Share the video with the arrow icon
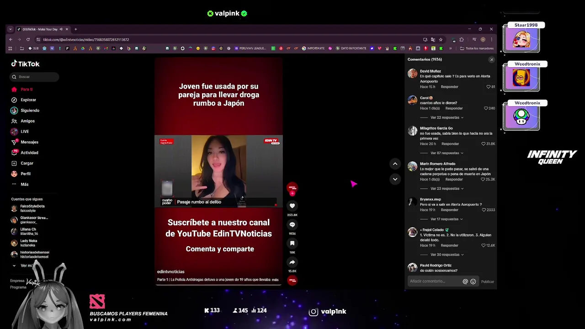 pos(292,262)
